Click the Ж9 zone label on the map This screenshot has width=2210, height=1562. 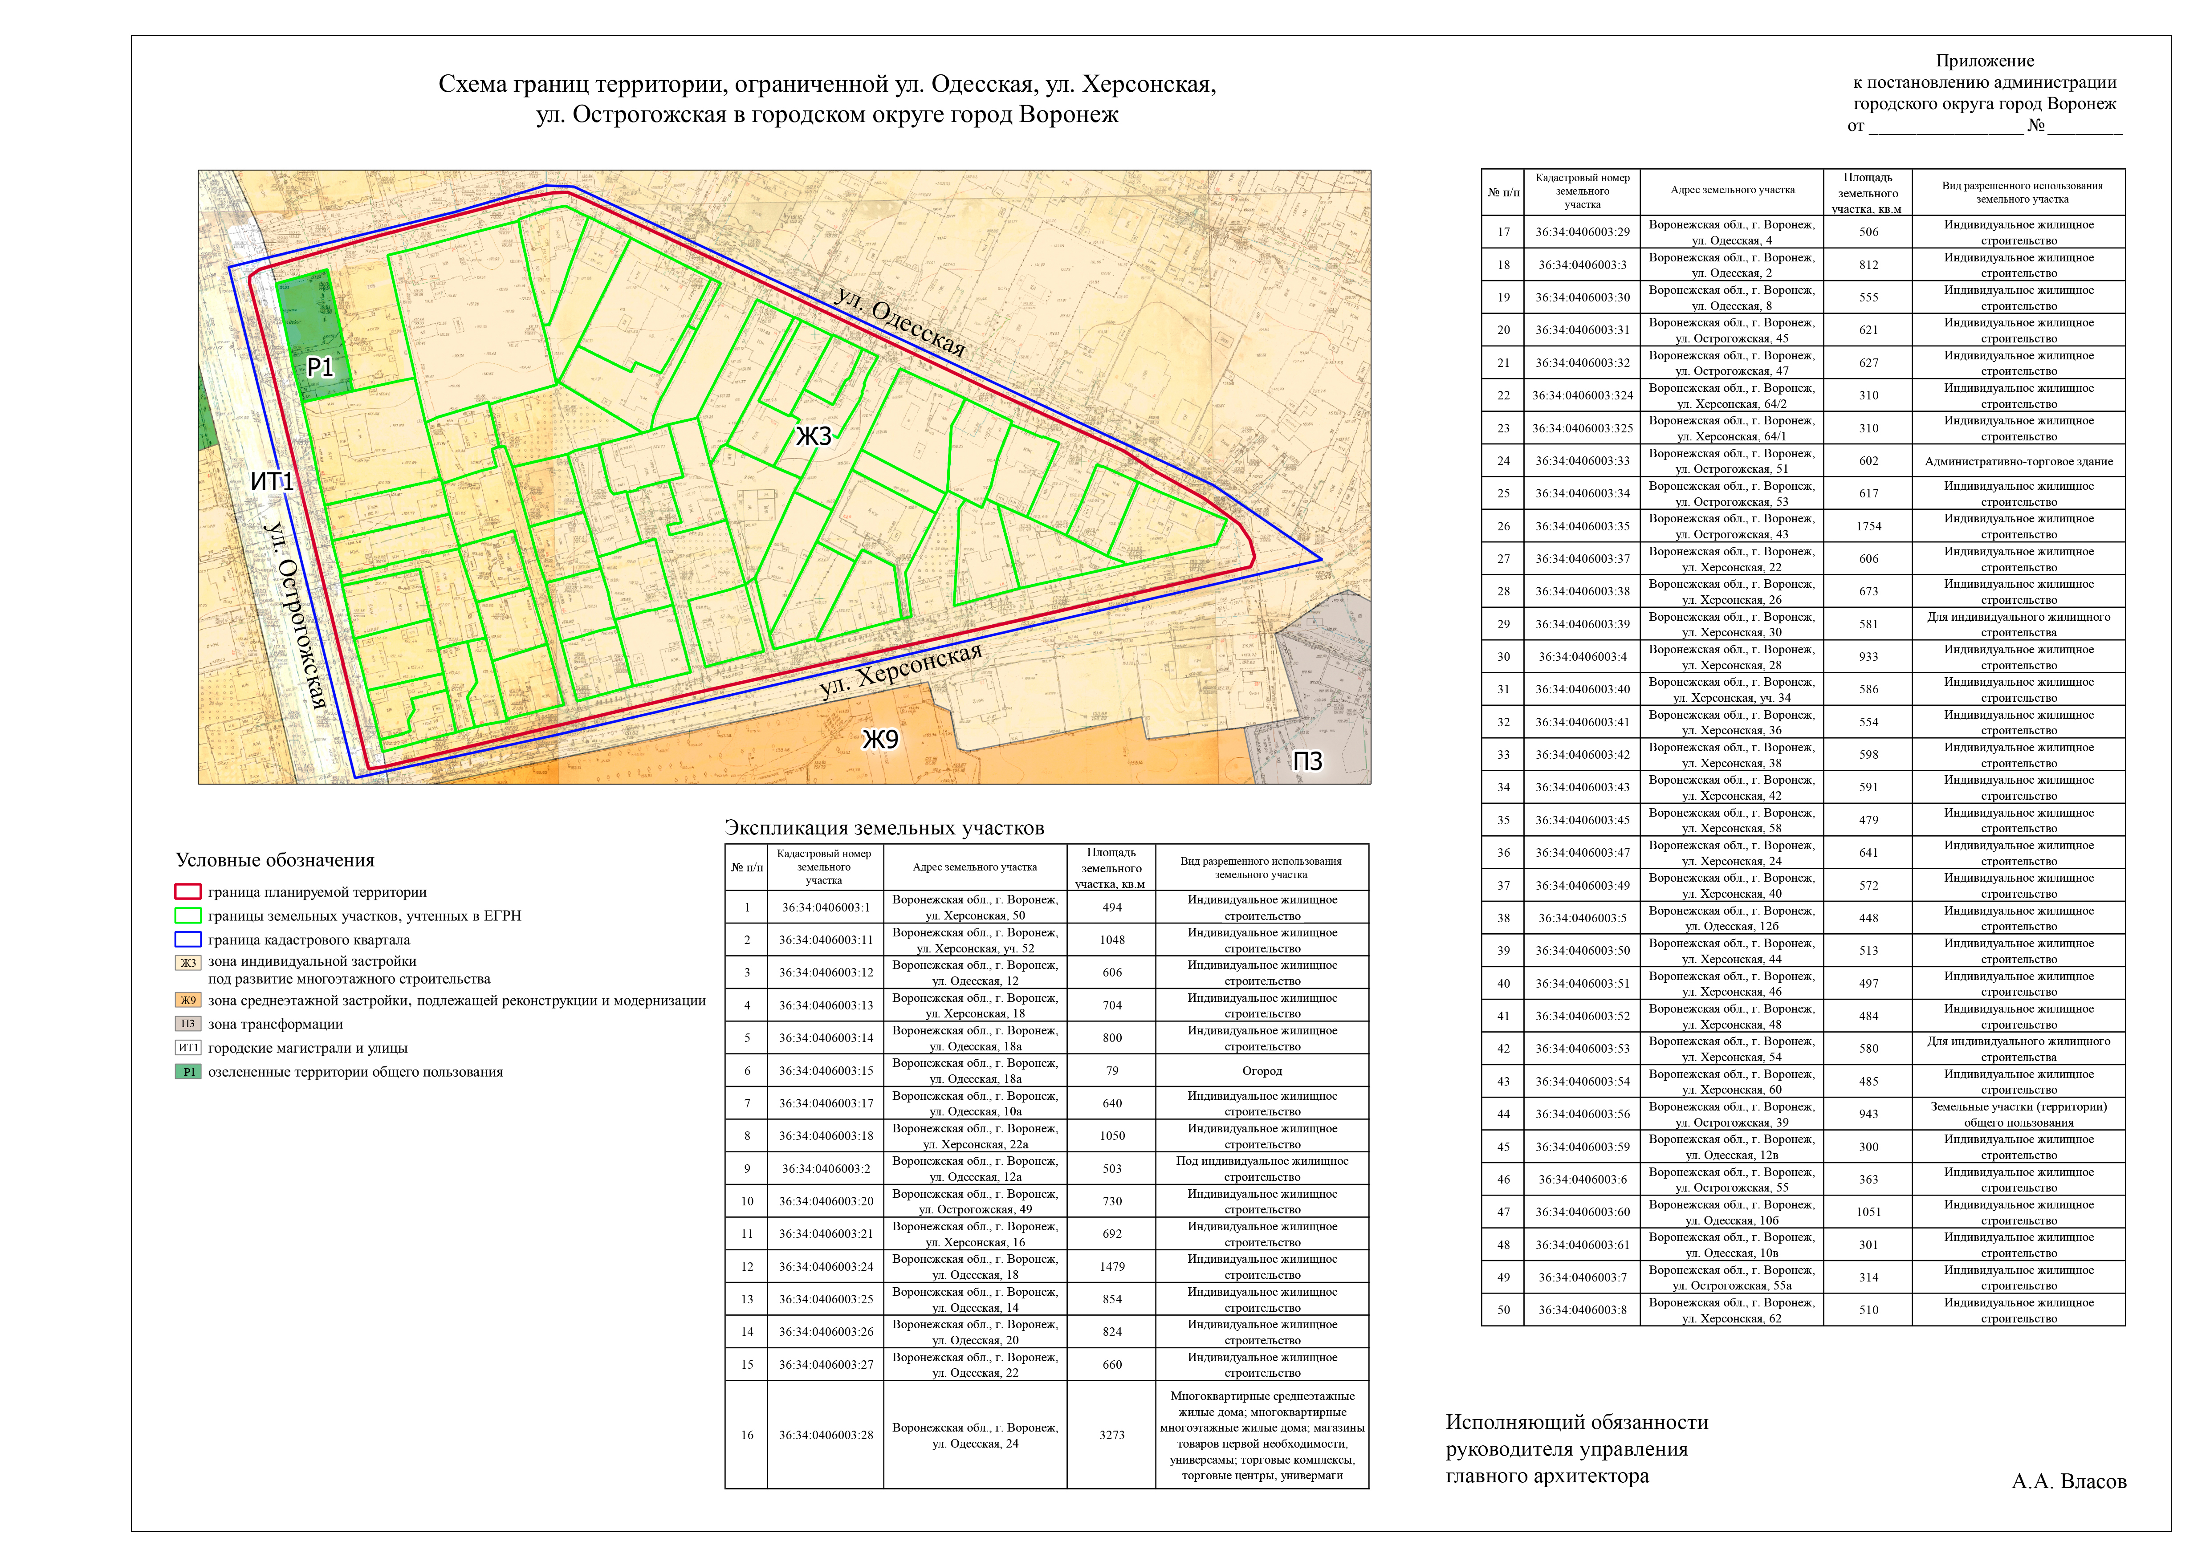click(880, 739)
